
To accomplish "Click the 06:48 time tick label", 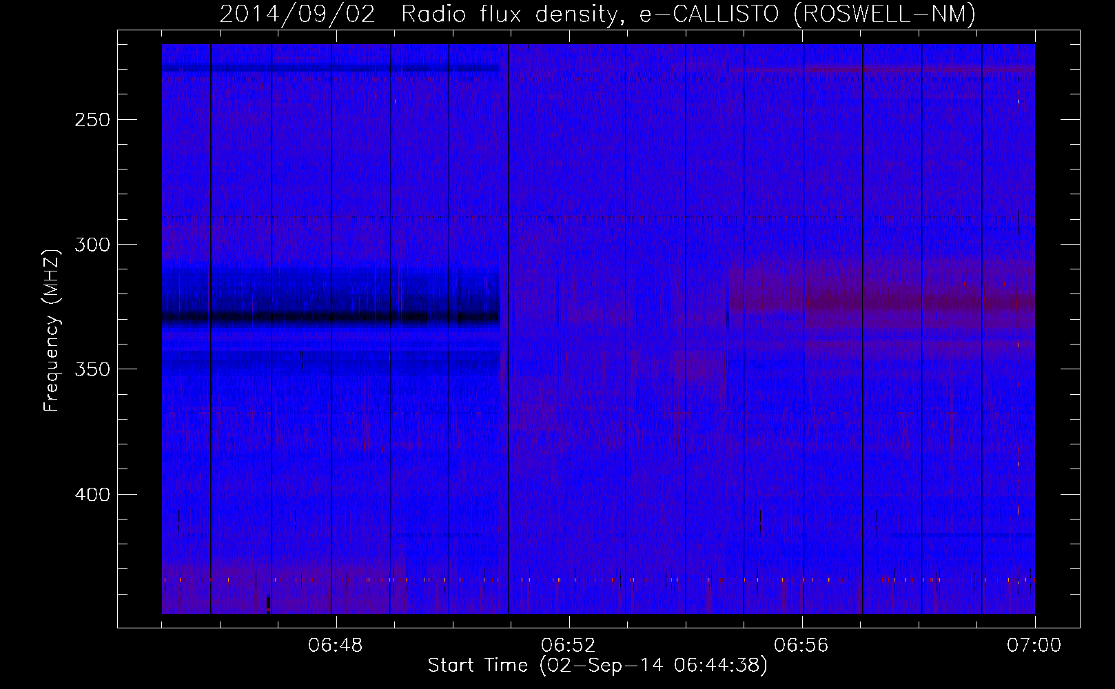I will [x=336, y=646].
